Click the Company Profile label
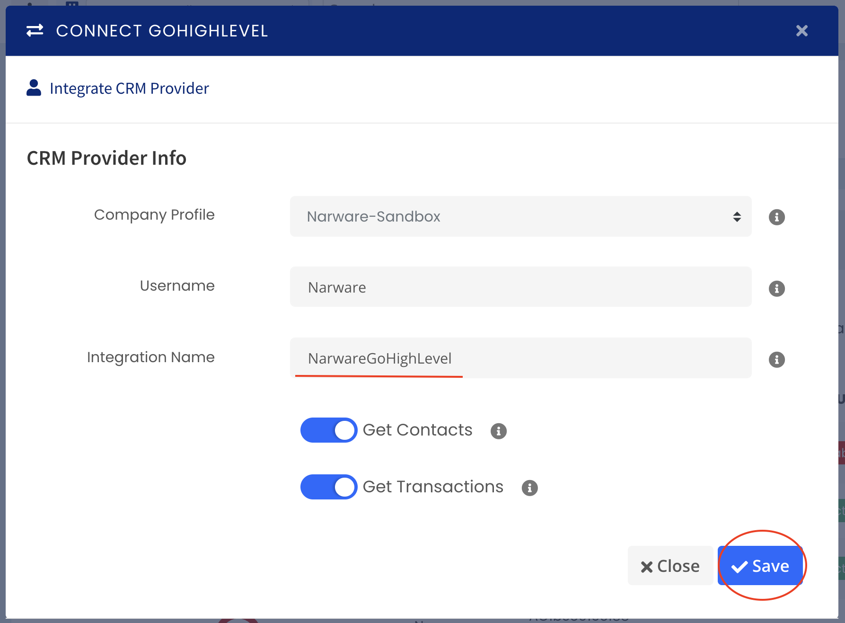Viewport: 845px width, 623px height. tap(154, 215)
